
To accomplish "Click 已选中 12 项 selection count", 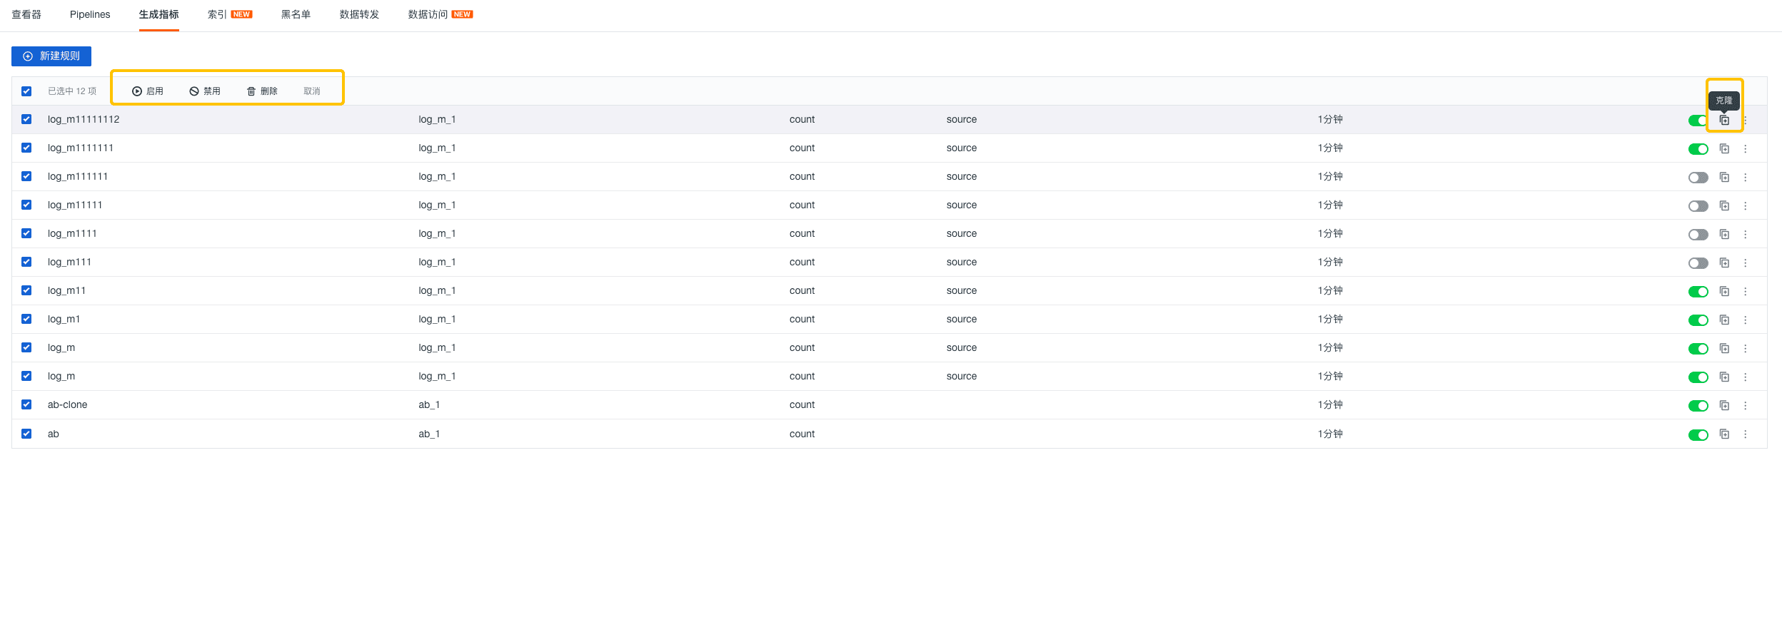I will pos(72,91).
